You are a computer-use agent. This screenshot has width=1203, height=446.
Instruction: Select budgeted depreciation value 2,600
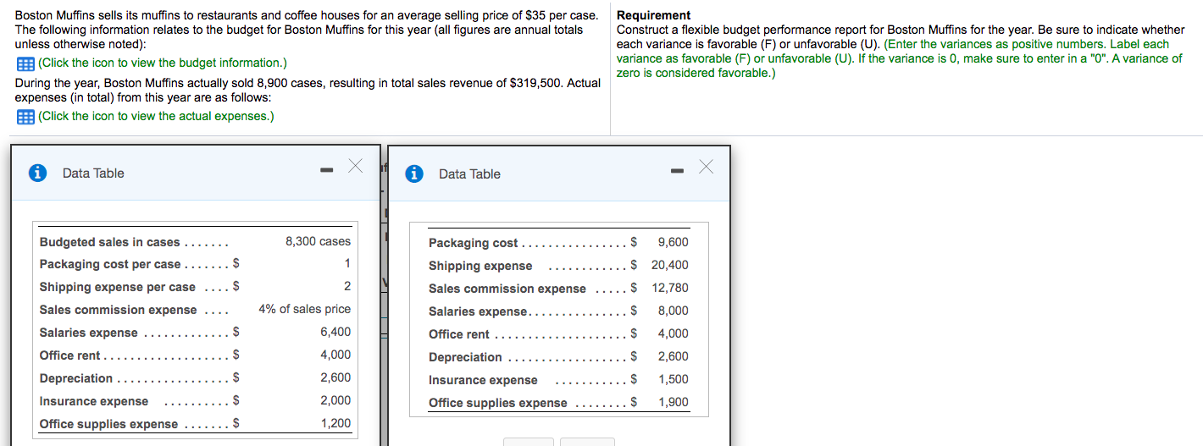pos(335,377)
